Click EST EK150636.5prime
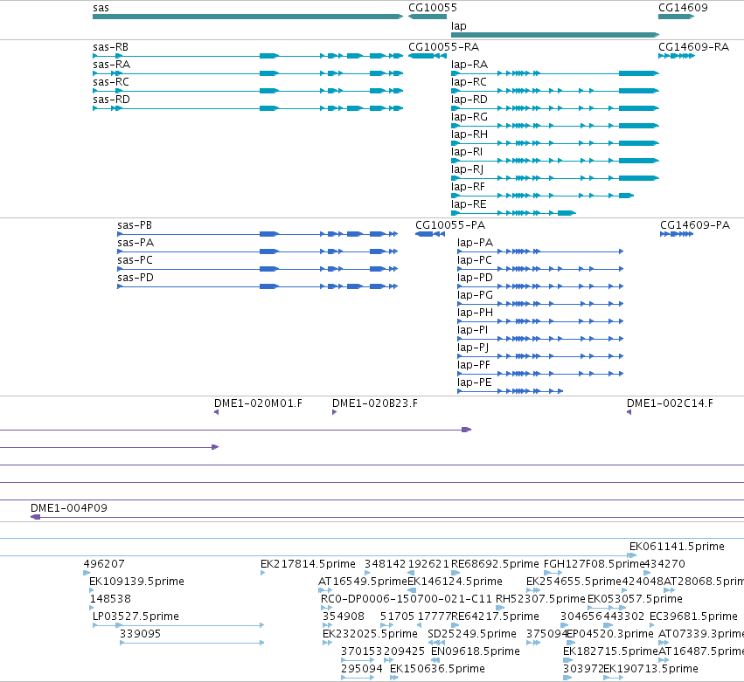 click(437, 669)
